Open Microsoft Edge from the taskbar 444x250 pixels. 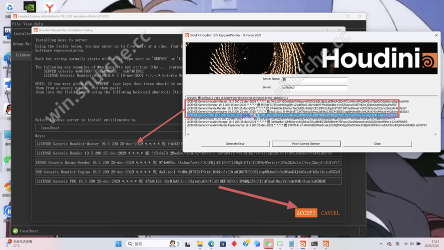(211, 244)
